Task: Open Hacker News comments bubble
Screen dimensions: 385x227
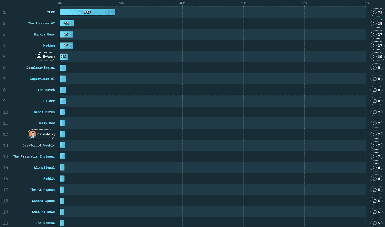Action: [x=378, y=35]
